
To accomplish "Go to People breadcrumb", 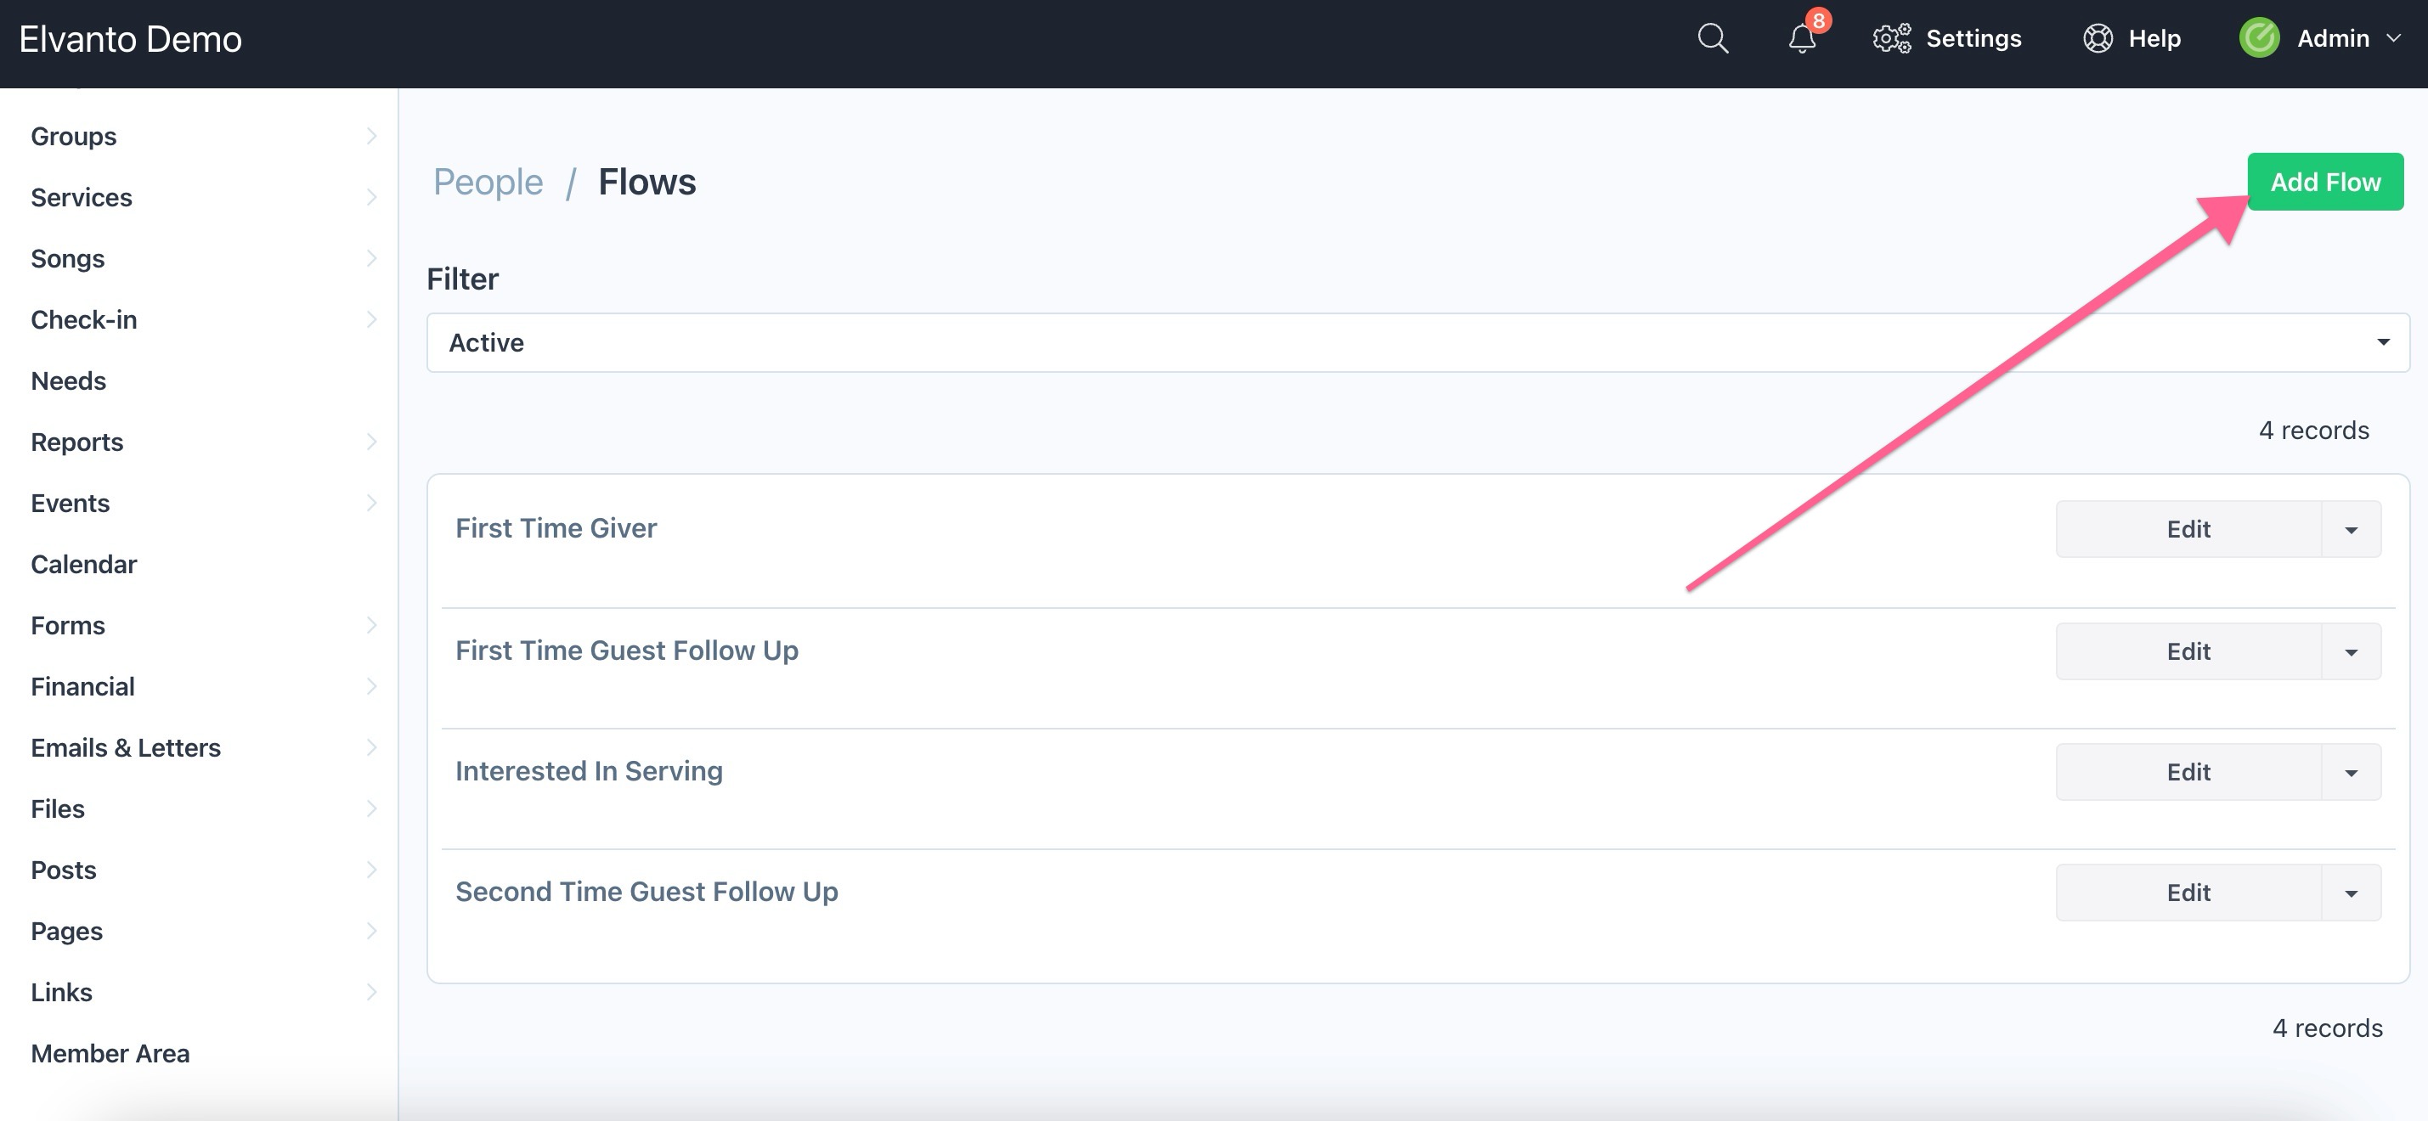I will [x=488, y=182].
